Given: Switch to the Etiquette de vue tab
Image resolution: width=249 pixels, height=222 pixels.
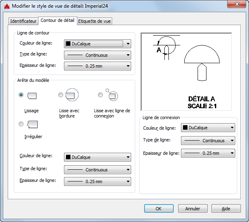Looking at the screenshot, I should coord(94,21).
